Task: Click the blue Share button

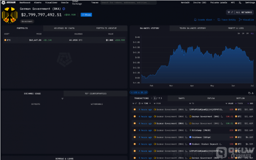Action: (86, 15)
